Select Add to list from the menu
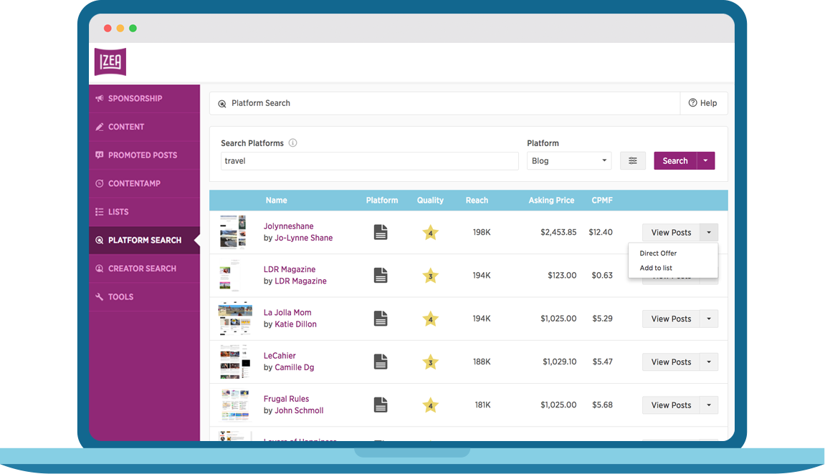Viewport: 825px width, 474px height. 656,268
